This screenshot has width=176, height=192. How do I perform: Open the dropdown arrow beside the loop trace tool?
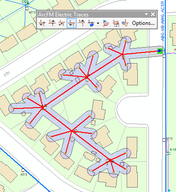click(98, 23)
